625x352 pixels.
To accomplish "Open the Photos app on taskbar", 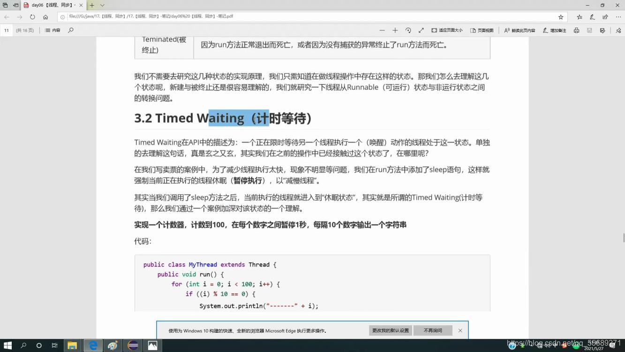I will (x=153, y=345).
